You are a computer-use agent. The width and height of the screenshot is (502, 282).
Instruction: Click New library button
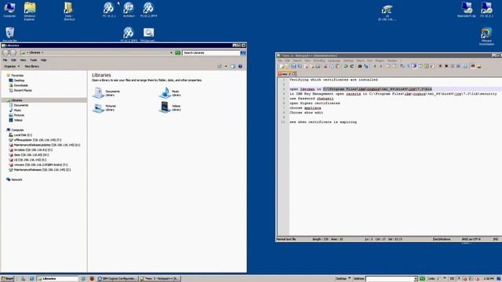(32, 66)
